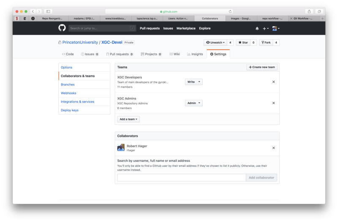Click Pull requests in top navigation

coord(150,28)
